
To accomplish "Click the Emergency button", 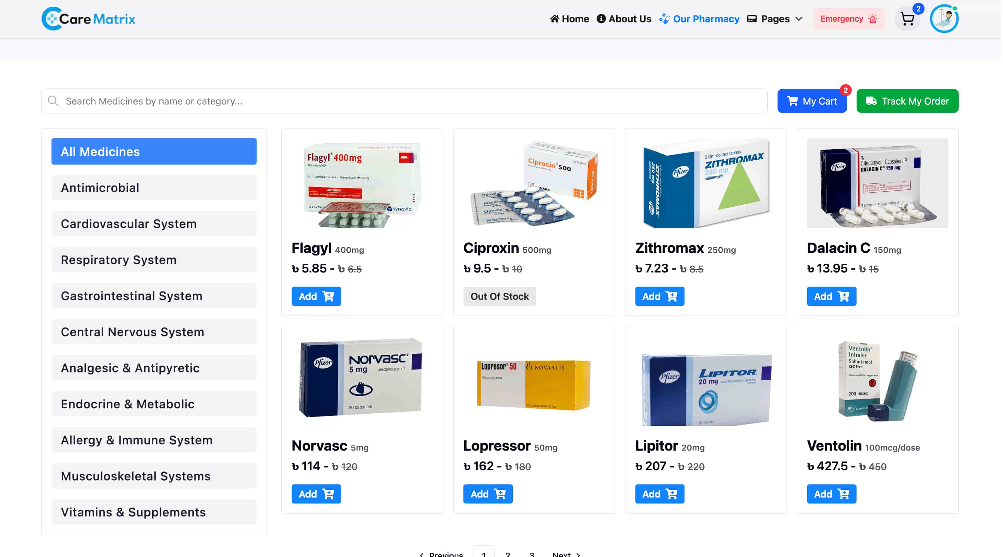I will (851, 19).
